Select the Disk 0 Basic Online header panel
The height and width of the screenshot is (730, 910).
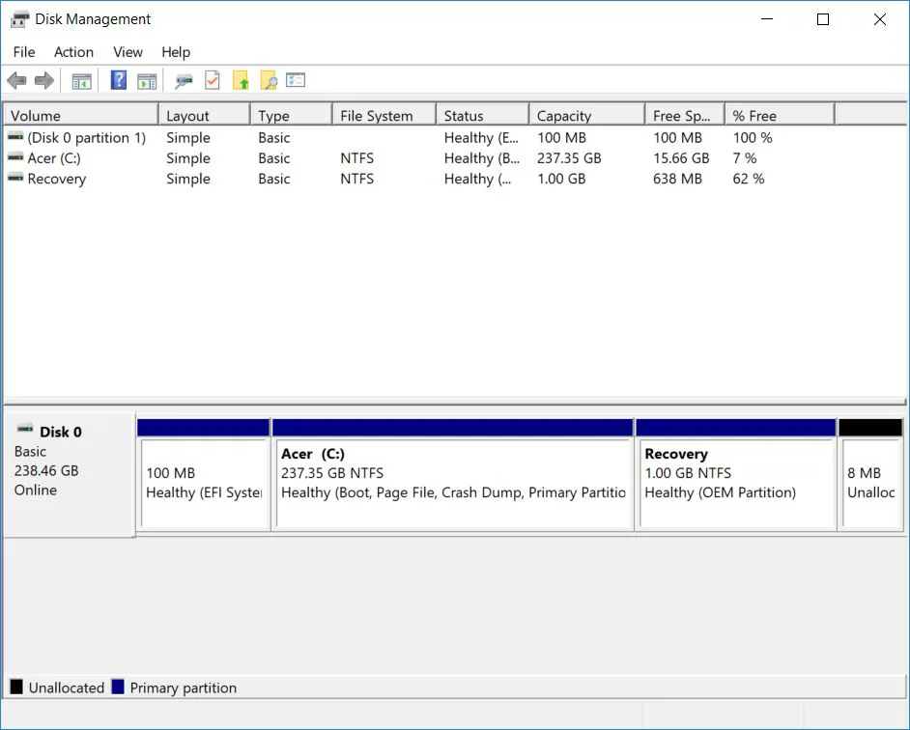tap(70, 474)
